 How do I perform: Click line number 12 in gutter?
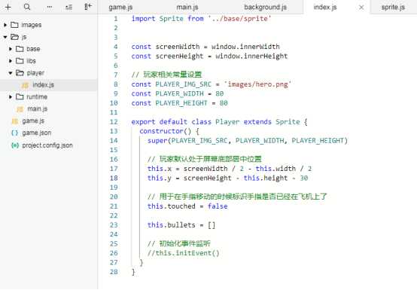pos(114,122)
